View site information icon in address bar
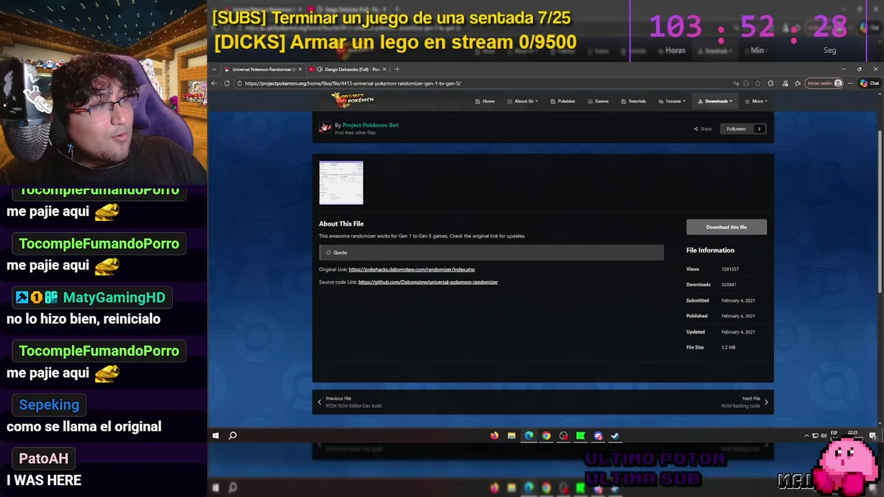 click(239, 84)
